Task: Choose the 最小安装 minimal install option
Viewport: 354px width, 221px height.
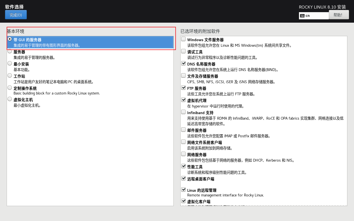Action: 10,63
